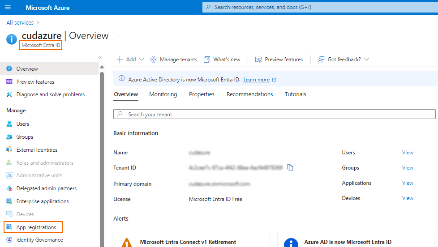Click the sidebar scrollbar up arrow
The height and width of the screenshot is (247, 438).
[x=102, y=67]
